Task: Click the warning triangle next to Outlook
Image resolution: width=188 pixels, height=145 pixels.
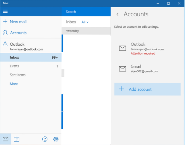Action: [x=5, y=44]
